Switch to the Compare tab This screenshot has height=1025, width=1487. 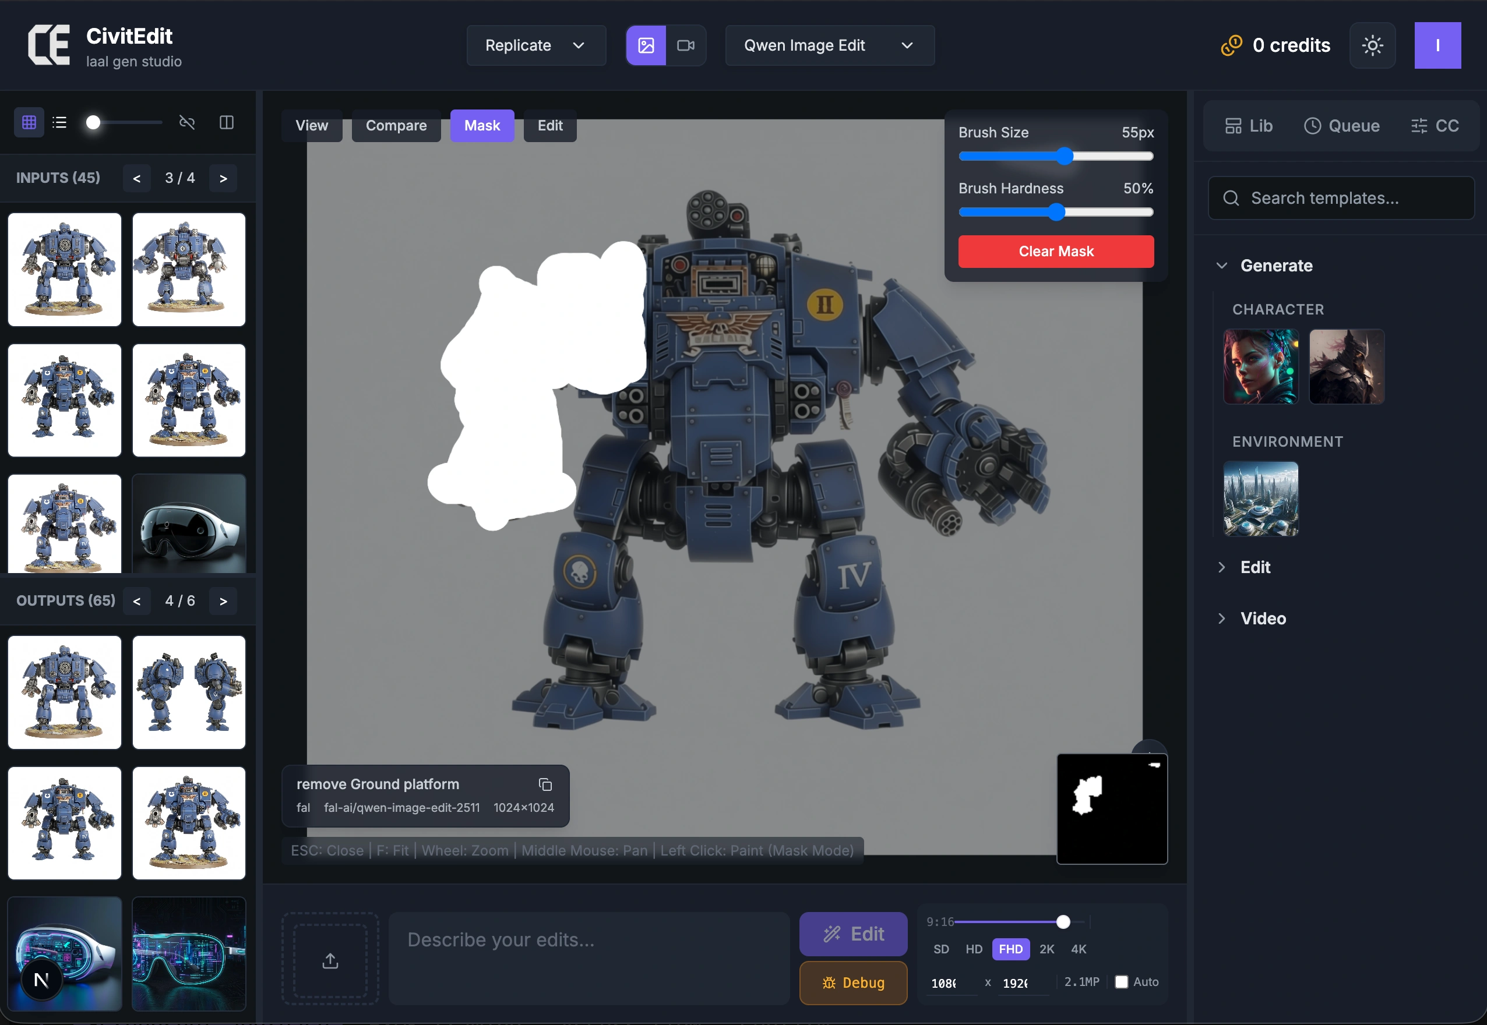click(396, 126)
